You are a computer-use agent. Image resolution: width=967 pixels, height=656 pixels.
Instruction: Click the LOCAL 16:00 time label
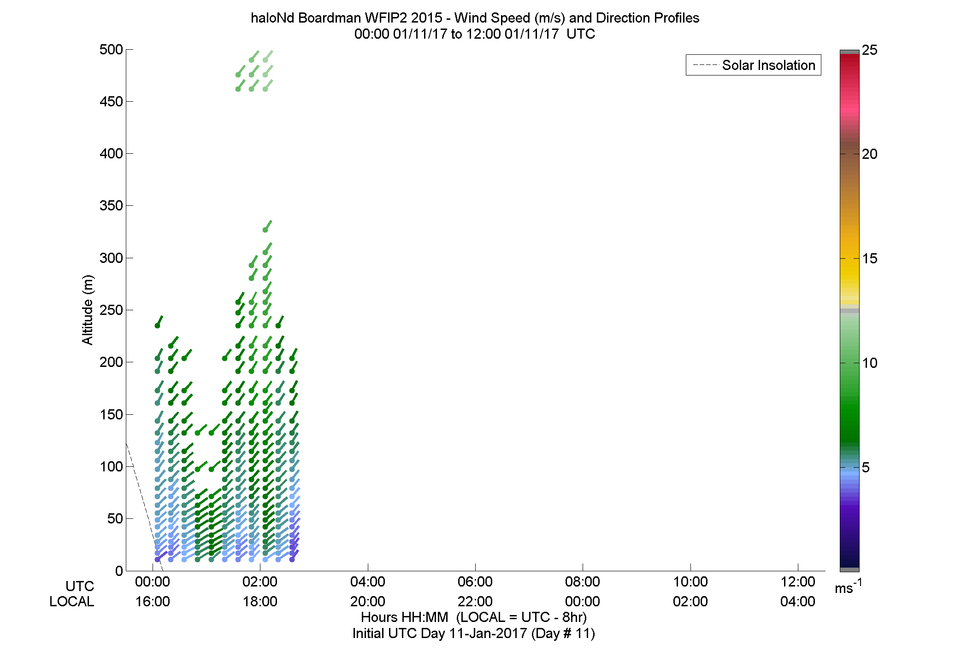[x=152, y=602]
